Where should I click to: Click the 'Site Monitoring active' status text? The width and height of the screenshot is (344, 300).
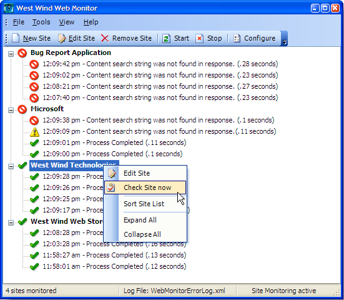coord(284,291)
